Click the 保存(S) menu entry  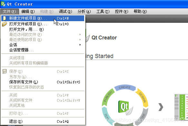tap(43, 71)
